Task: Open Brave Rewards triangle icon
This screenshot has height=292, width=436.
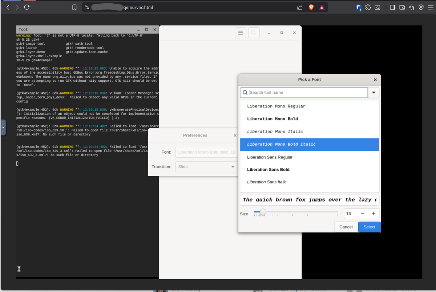Action: click(x=322, y=7)
